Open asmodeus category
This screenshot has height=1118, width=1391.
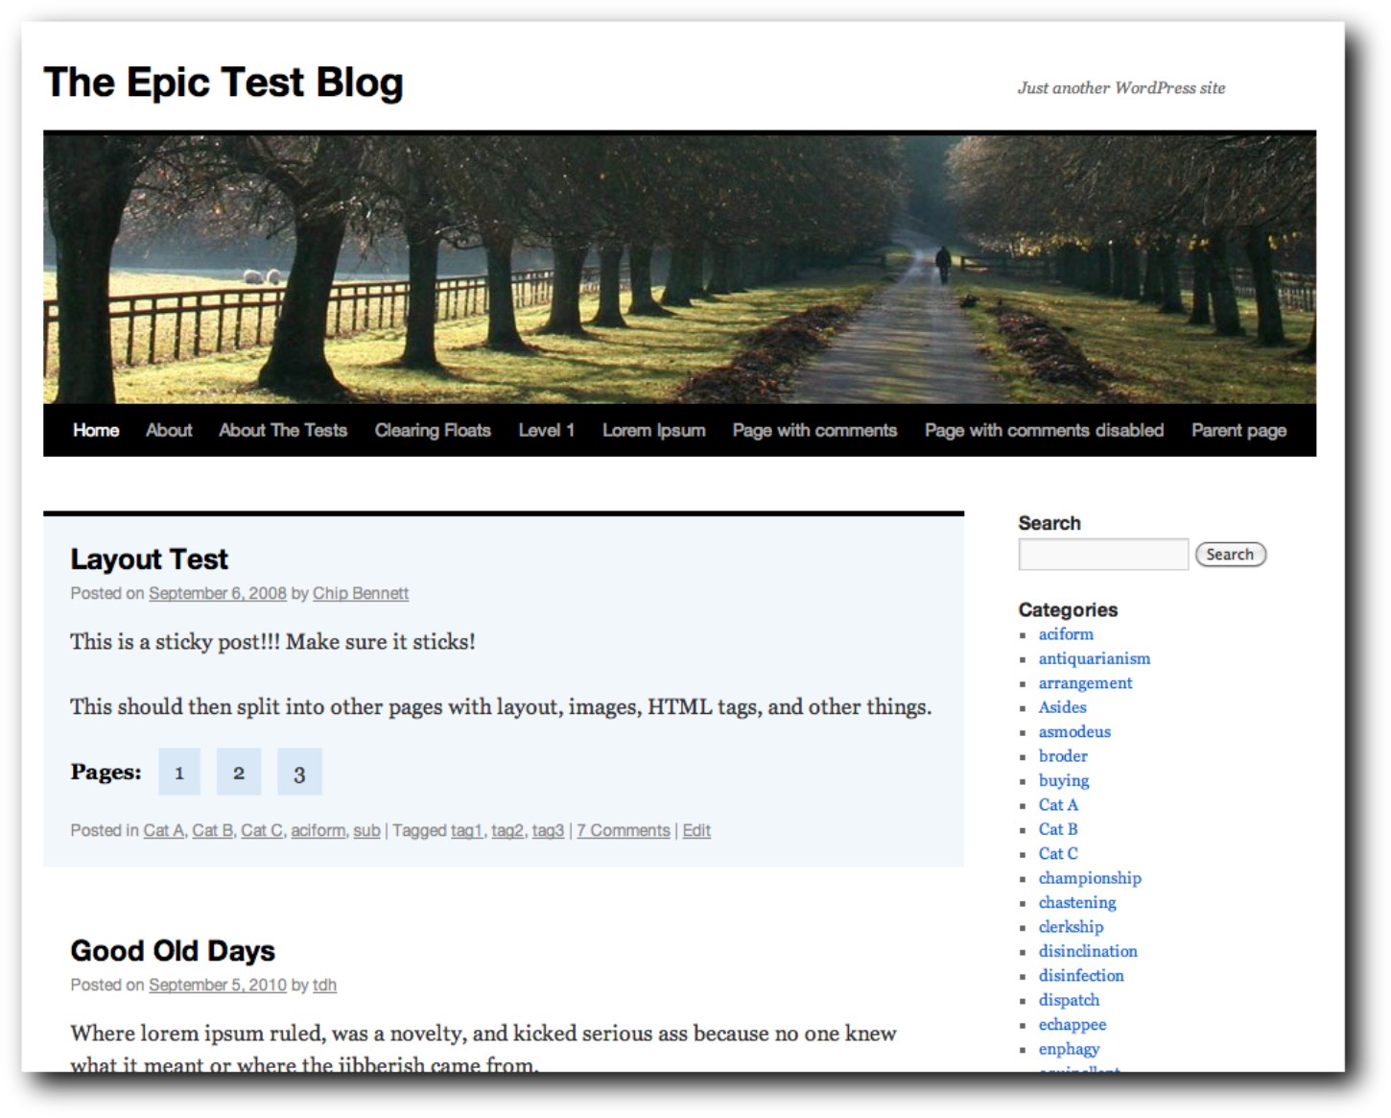click(1074, 731)
